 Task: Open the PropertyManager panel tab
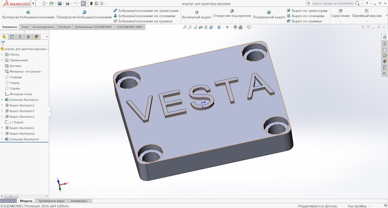12,37
